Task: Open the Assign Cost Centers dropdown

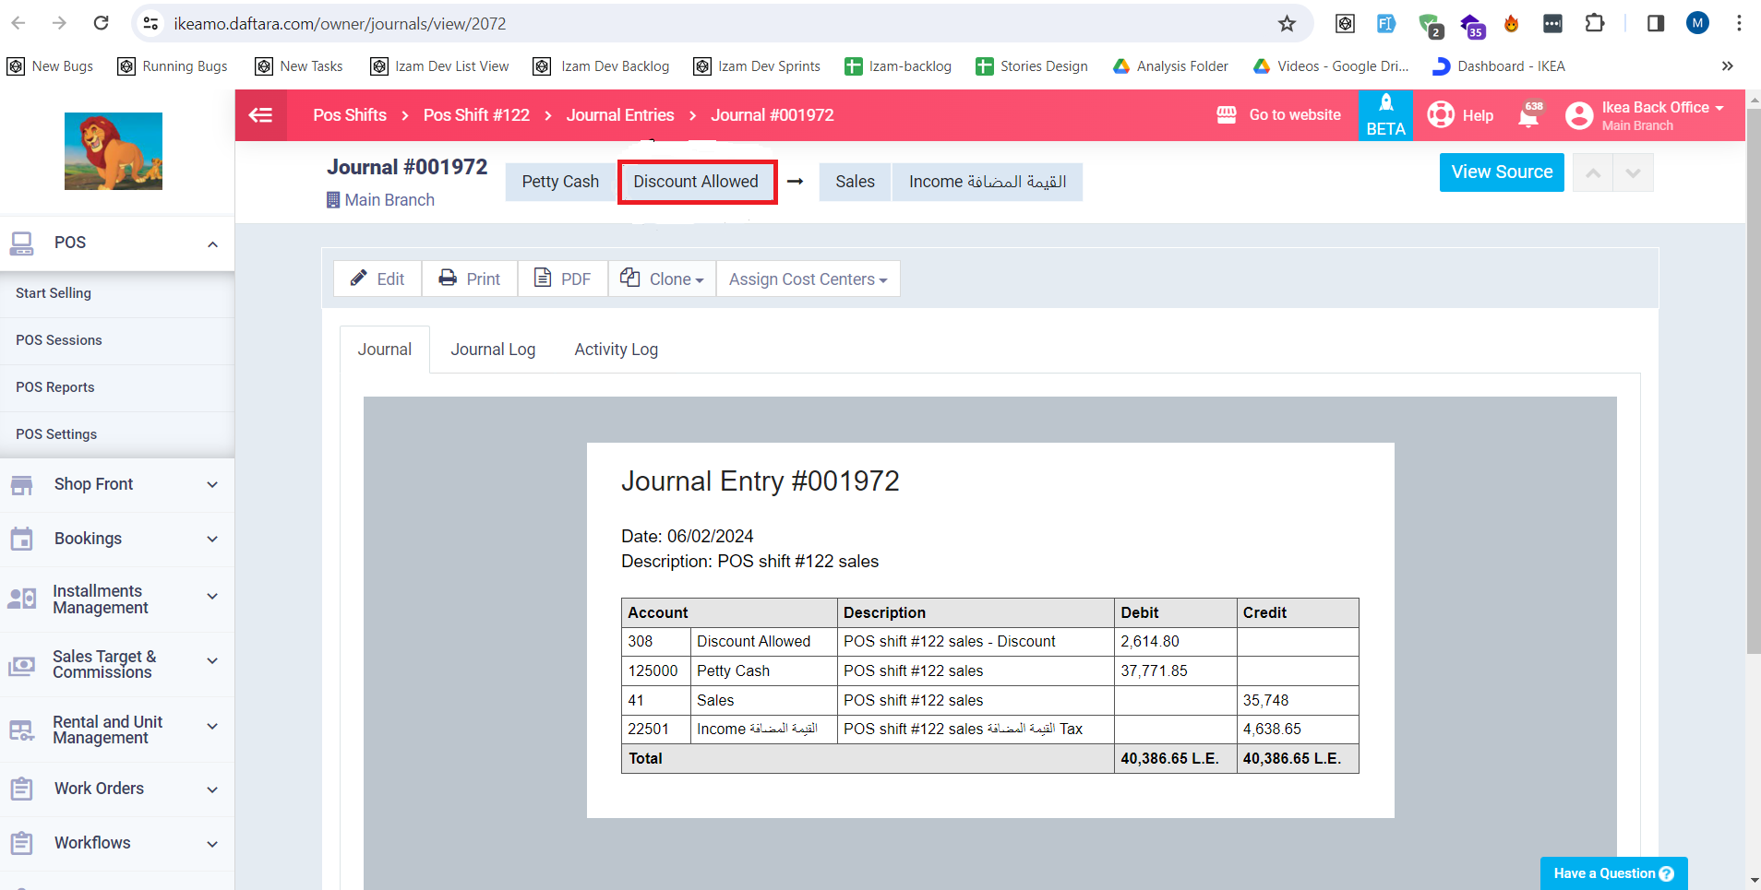Action: (x=808, y=279)
